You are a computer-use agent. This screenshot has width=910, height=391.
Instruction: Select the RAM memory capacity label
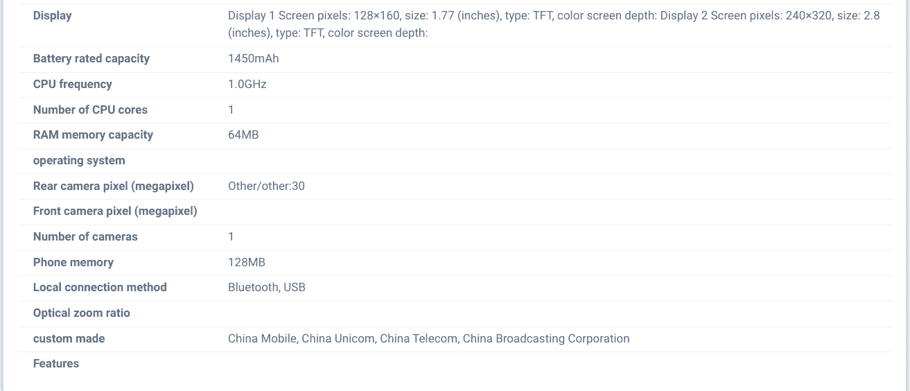93,135
